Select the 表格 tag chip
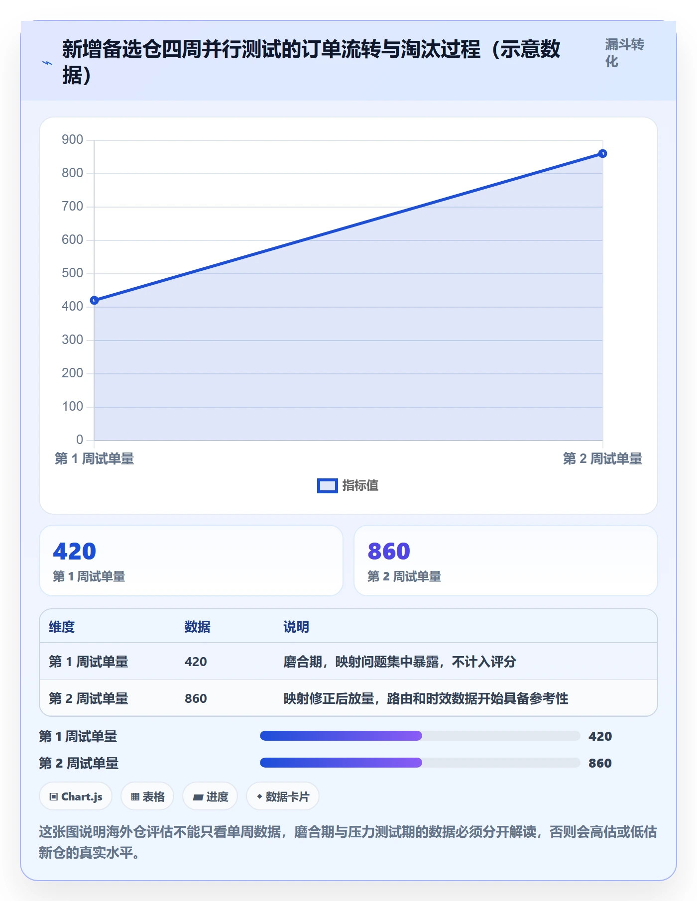This screenshot has height=901, width=697. click(147, 796)
